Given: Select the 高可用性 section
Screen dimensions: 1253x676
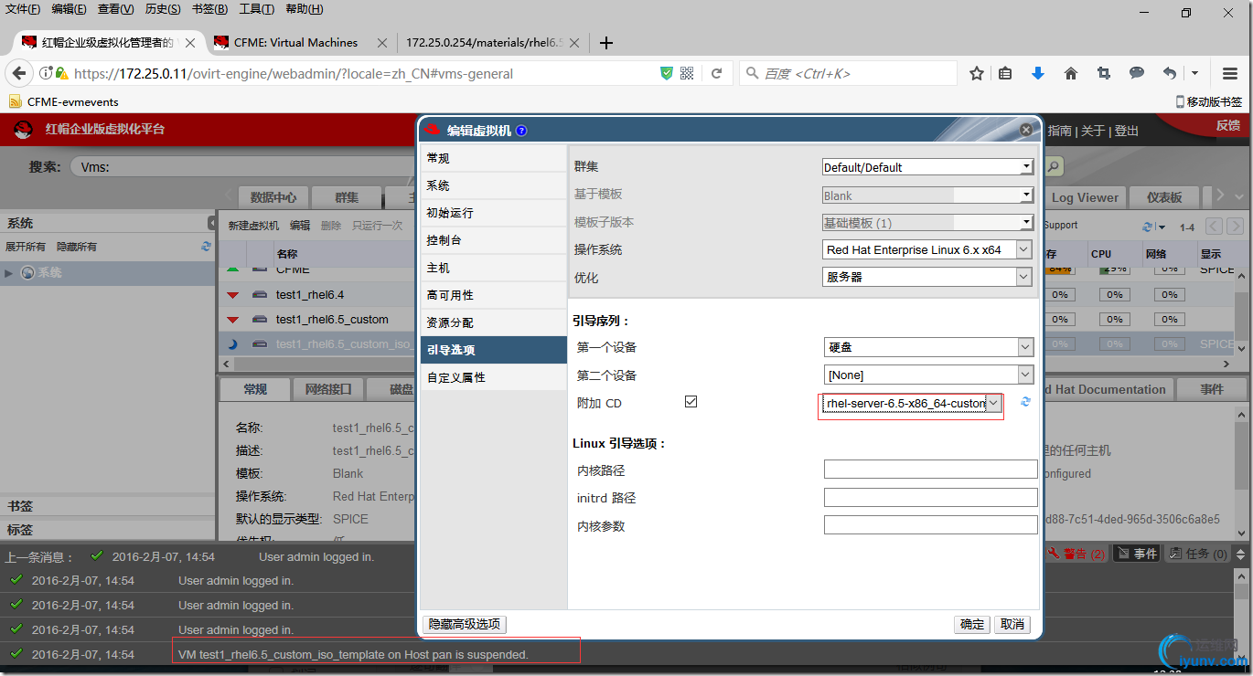Looking at the screenshot, I should tap(494, 295).
